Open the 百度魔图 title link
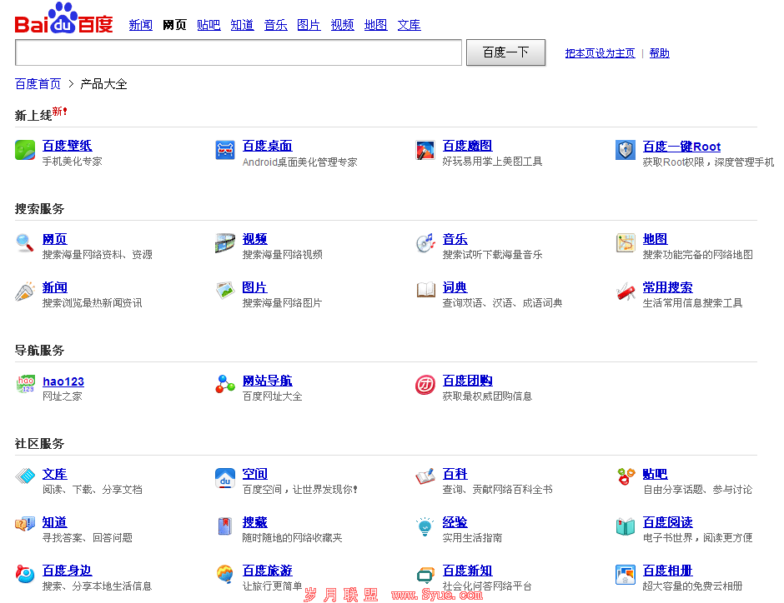 pyautogui.click(x=468, y=146)
